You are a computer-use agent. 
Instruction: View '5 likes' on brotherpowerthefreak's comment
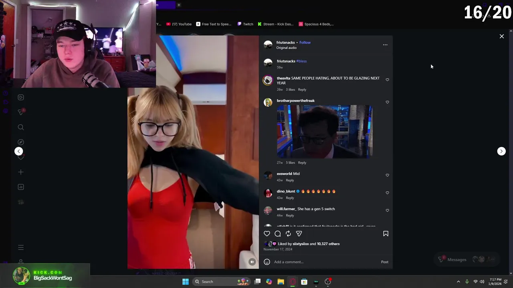[291, 163]
